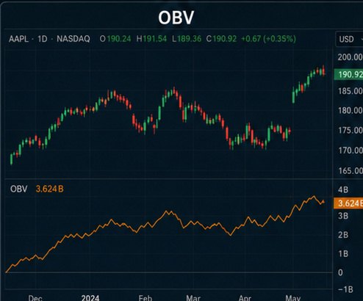Click the OBV value 3.624 B in legend
Viewport: 363px width, 301px height.
[x=50, y=189]
